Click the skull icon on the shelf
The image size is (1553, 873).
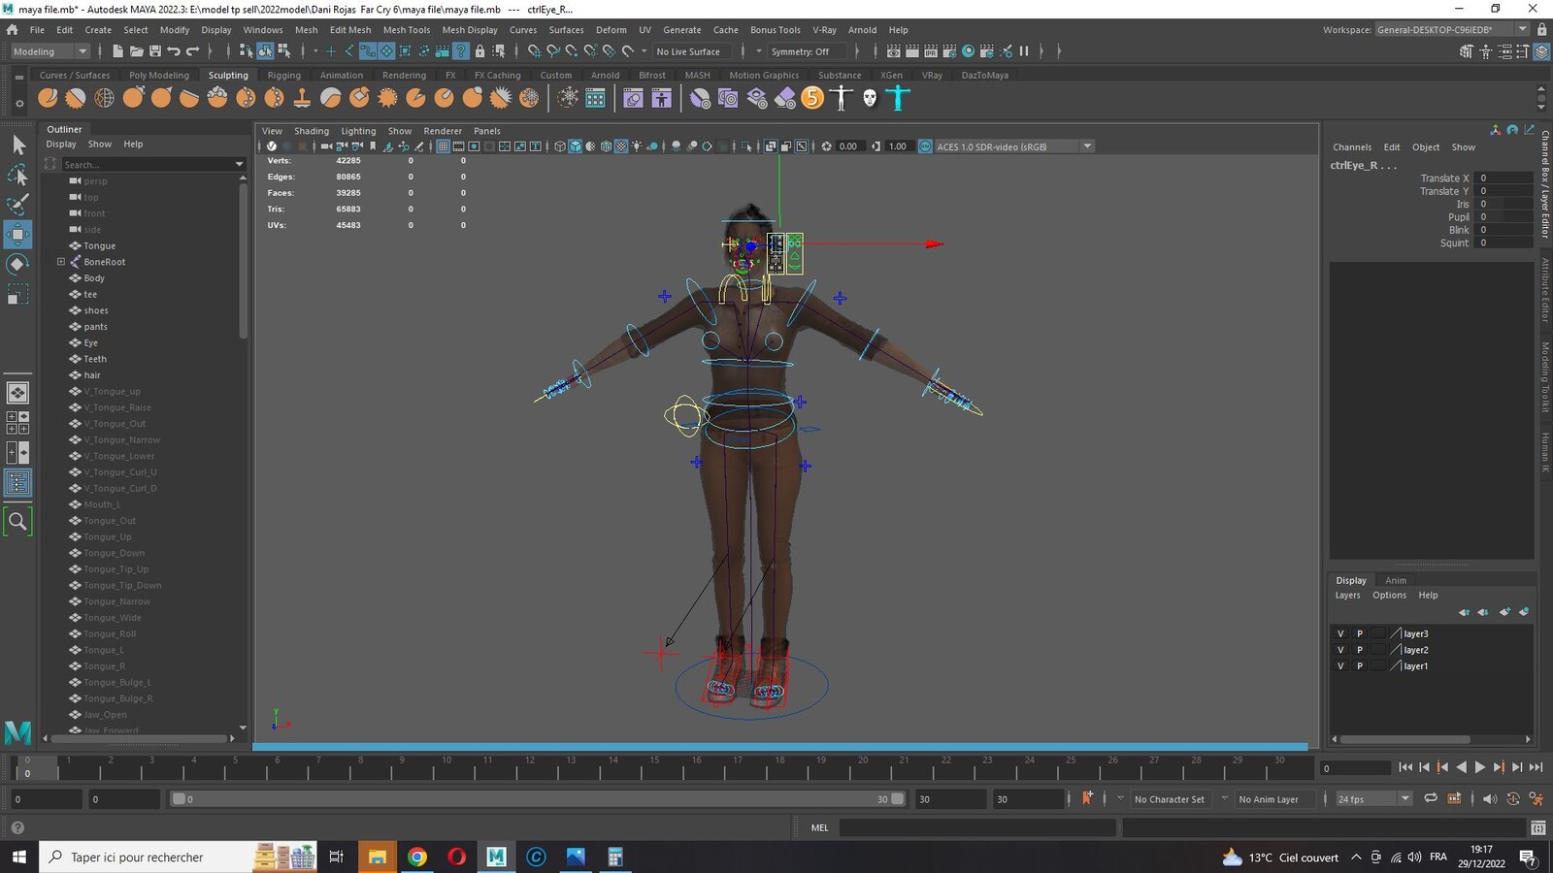870,97
